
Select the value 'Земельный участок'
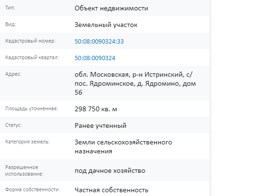tap(106, 25)
